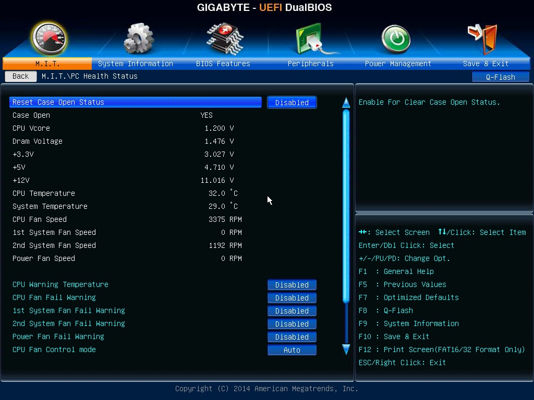
Task: Click the CPU Vcore value 1.200 V
Action: 219,128
